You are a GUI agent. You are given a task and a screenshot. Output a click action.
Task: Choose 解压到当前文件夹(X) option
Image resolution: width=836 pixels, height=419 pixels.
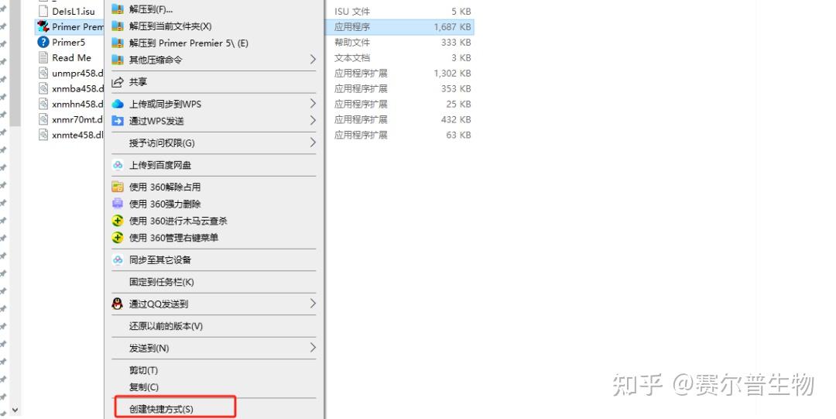click(170, 26)
